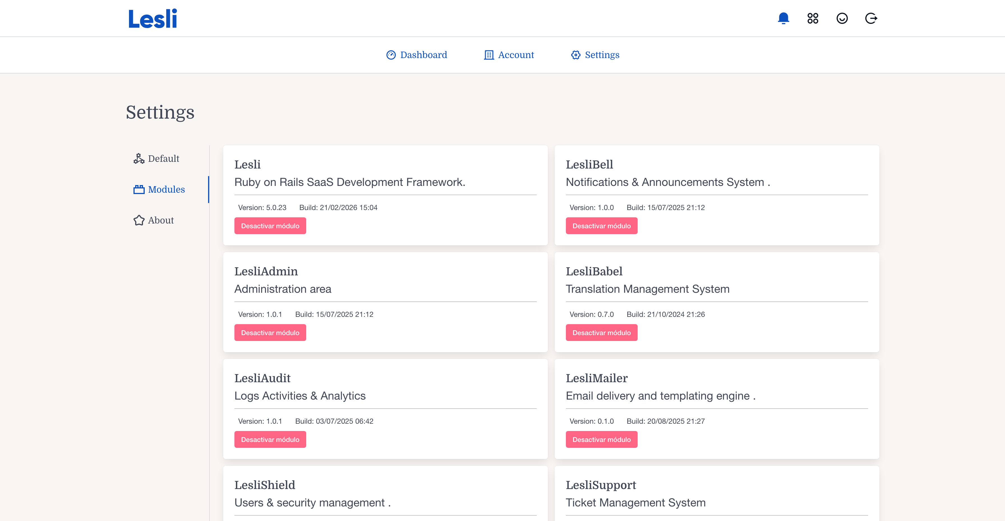The image size is (1005, 521).
Task: Deactivate the LesliAdmin module
Action: pos(270,333)
